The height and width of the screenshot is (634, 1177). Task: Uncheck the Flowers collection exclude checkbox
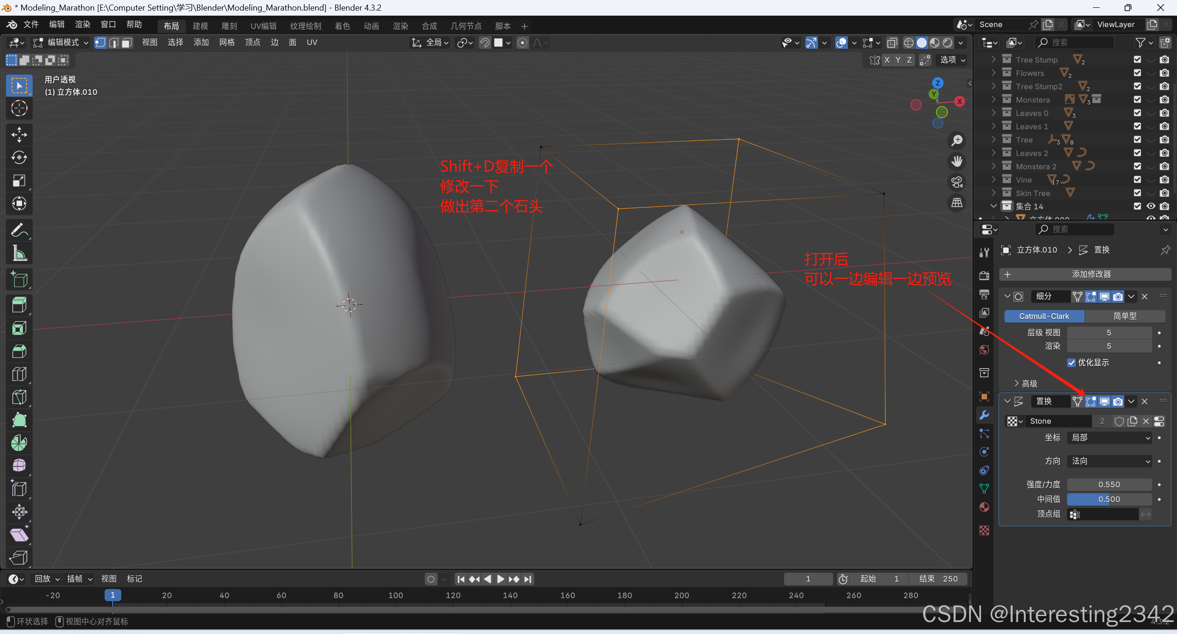click(1137, 73)
